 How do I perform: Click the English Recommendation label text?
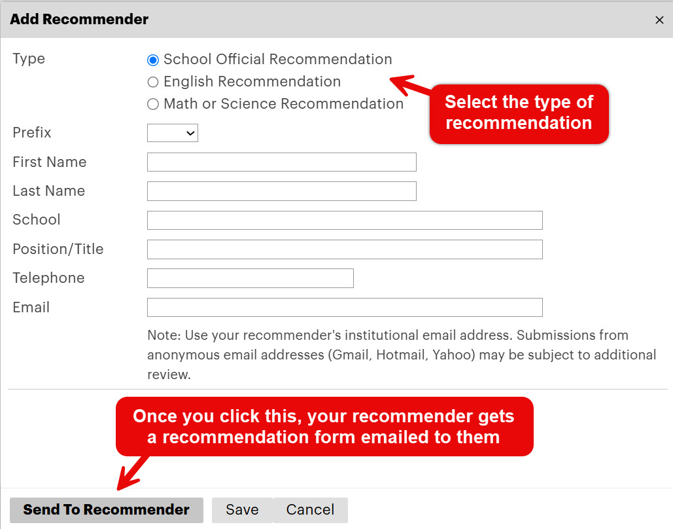click(x=252, y=82)
